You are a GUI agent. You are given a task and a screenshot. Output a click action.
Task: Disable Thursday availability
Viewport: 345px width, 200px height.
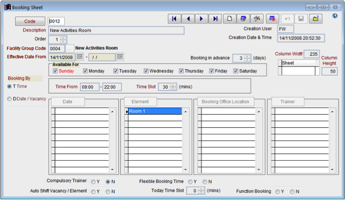point(181,71)
